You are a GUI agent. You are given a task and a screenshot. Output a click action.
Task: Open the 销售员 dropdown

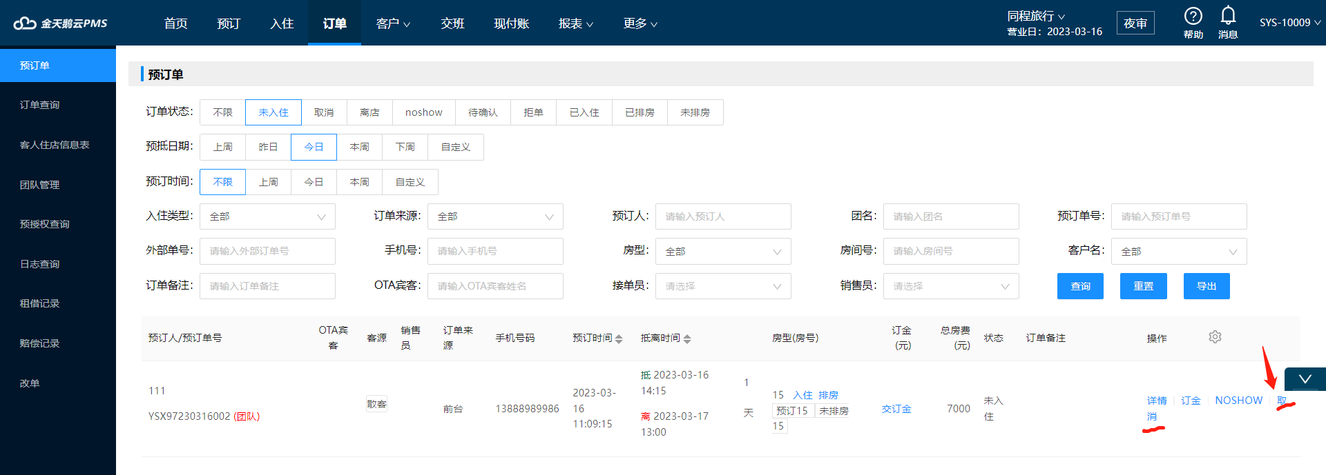point(951,286)
